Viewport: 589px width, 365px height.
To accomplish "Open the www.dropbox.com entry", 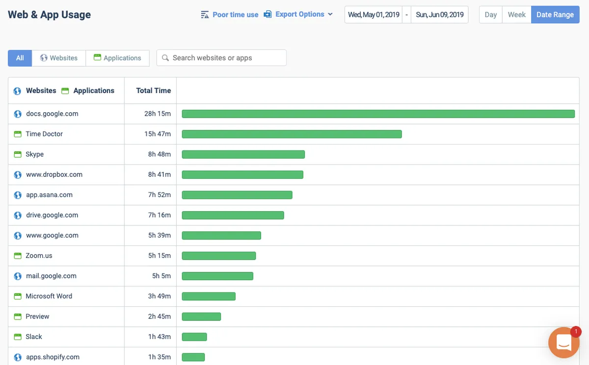I will (54, 174).
